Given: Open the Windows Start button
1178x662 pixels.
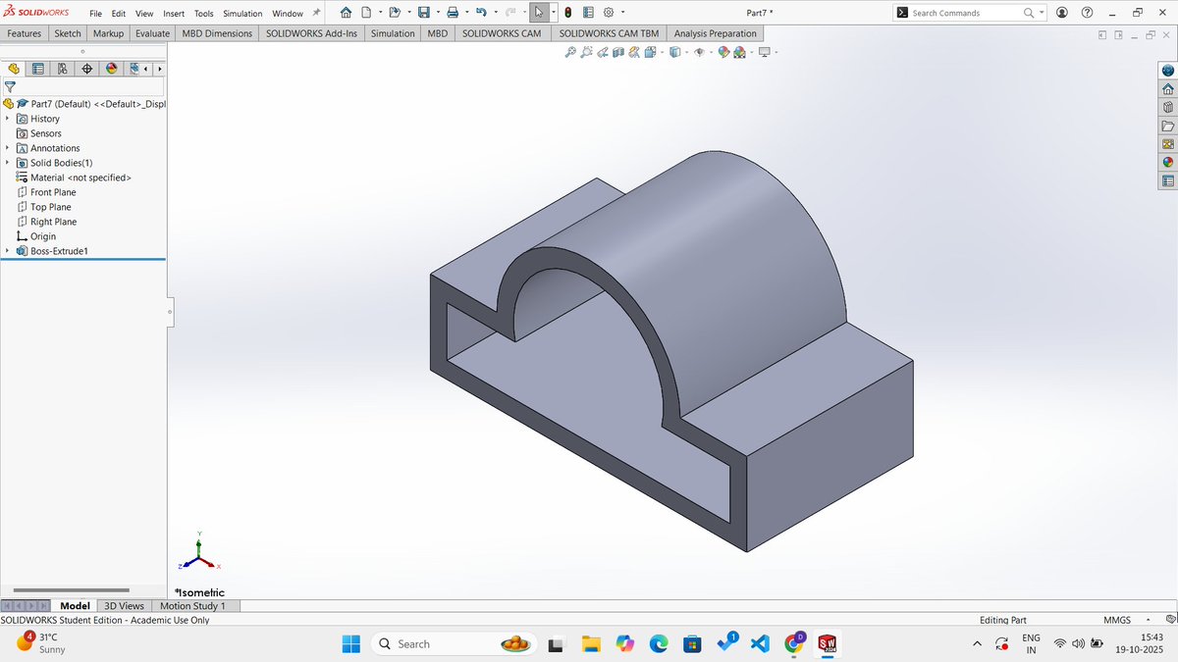Looking at the screenshot, I should pyautogui.click(x=350, y=643).
